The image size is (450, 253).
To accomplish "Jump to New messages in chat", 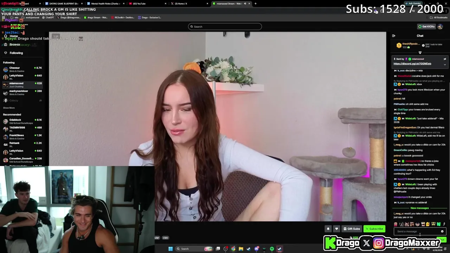I will 419,208.
